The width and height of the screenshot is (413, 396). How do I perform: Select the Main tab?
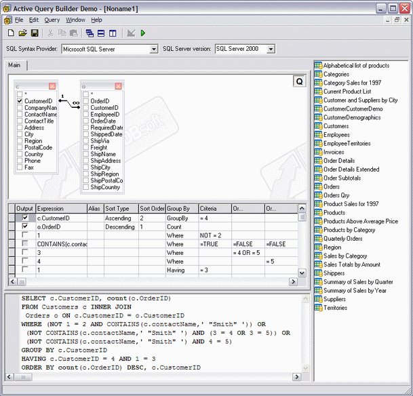point(16,65)
